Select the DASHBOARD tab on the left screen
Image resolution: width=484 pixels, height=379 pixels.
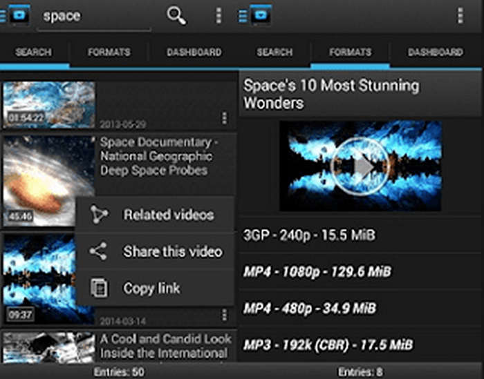pyautogui.click(x=194, y=52)
